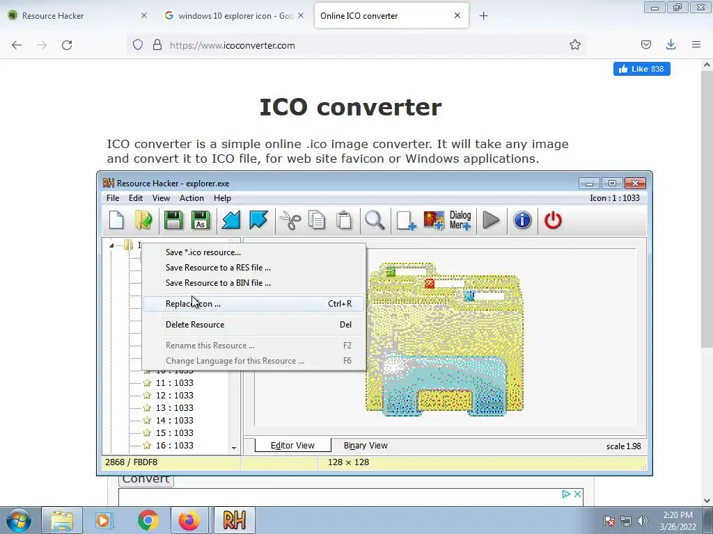Image resolution: width=713 pixels, height=534 pixels.
Task: Cut with the scissors icon
Action: point(290,220)
